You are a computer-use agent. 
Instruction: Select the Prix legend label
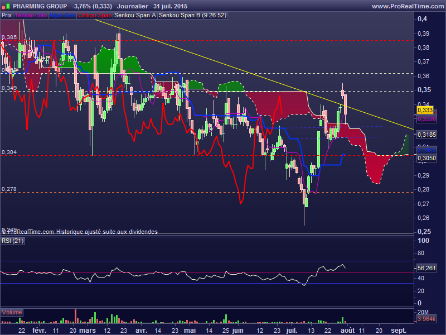(x=7, y=16)
